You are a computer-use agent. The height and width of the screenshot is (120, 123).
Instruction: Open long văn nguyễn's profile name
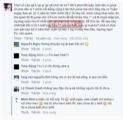click(33, 77)
